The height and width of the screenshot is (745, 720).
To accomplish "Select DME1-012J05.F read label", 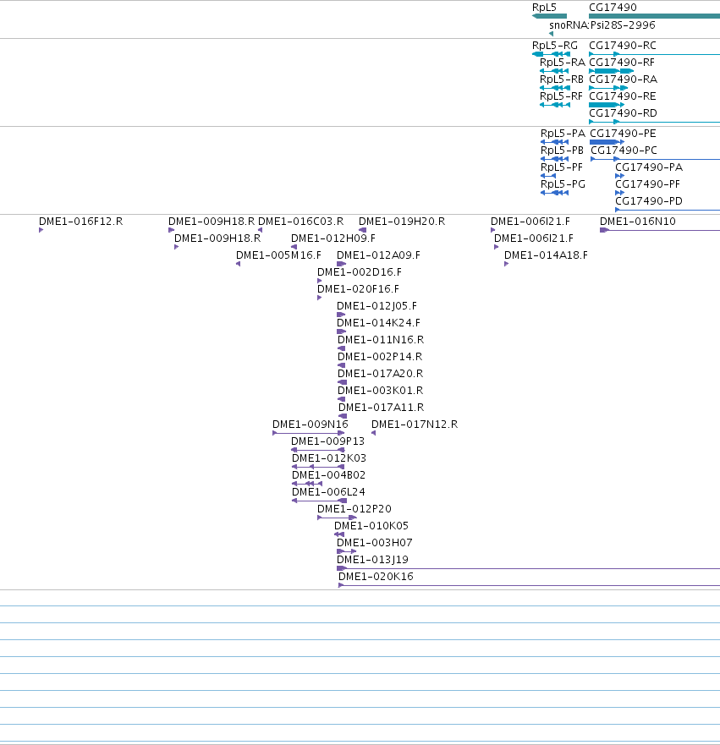I will click(376, 306).
